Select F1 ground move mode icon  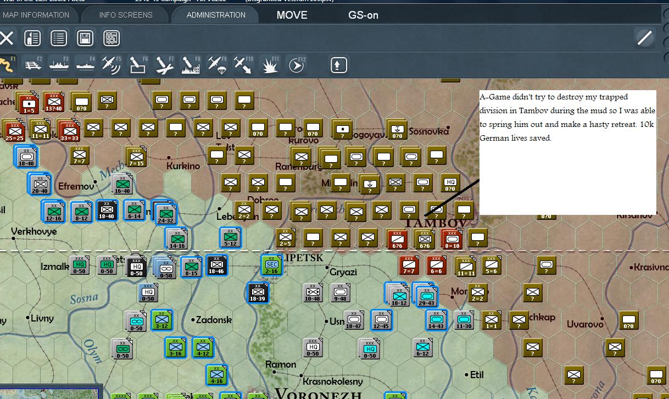tap(7, 65)
